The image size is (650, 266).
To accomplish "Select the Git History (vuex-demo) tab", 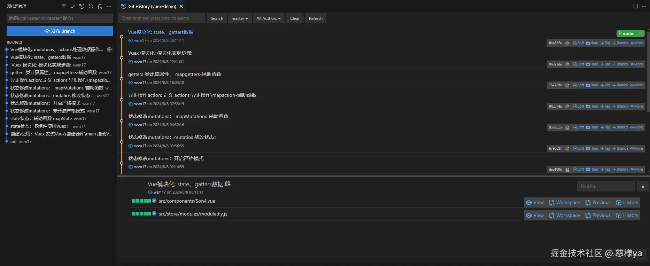I will [x=152, y=6].
